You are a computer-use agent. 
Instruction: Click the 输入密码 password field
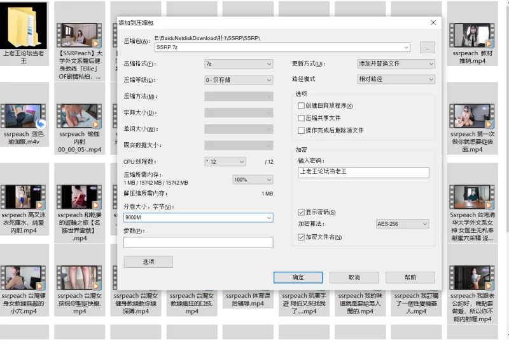[x=363, y=173]
